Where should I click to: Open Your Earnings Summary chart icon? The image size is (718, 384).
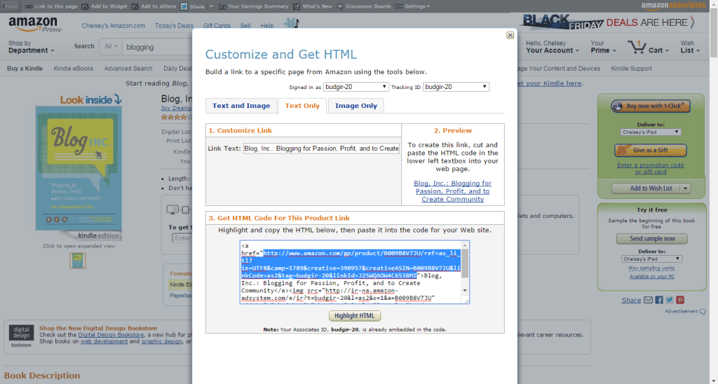pyautogui.click(x=222, y=6)
